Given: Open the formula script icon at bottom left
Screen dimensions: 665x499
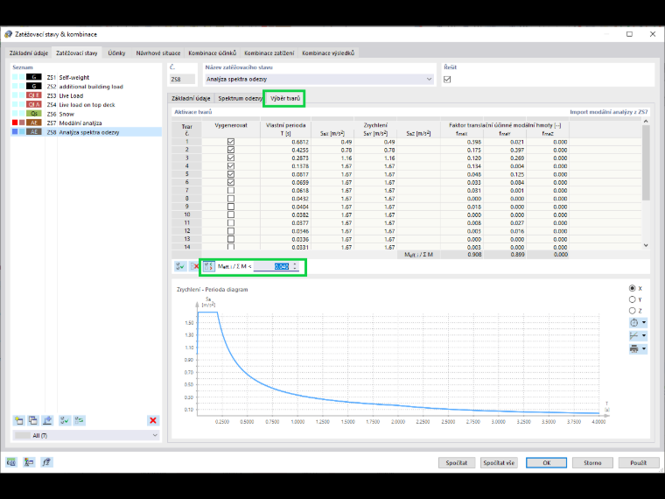Looking at the screenshot, I should 46,462.
